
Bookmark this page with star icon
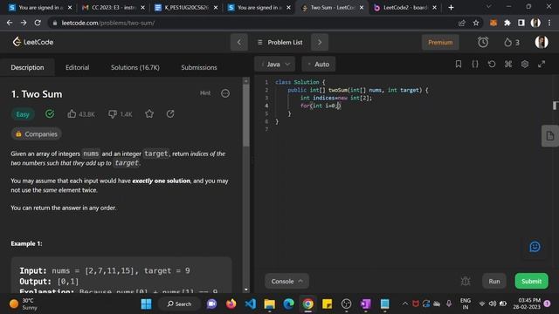pyautogui.click(x=475, y=23)
